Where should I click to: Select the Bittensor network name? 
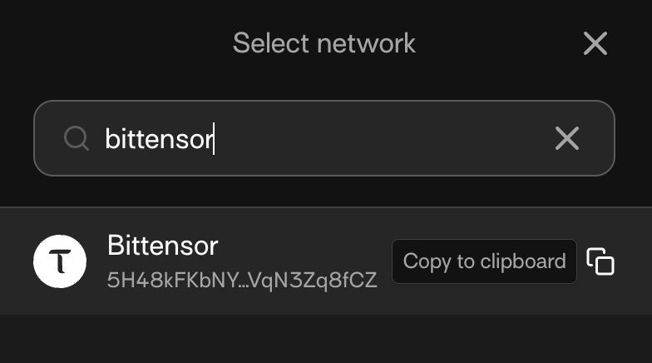point(163,246)
